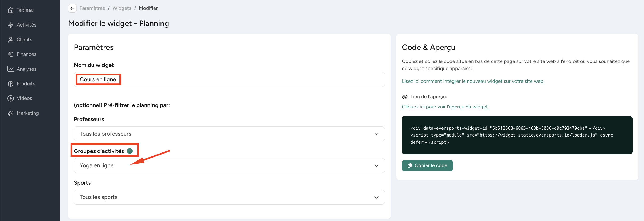Screen dimensions: 644x221
Task: Click the Paramètres breadcrumb link
Action: pos(92,8)
